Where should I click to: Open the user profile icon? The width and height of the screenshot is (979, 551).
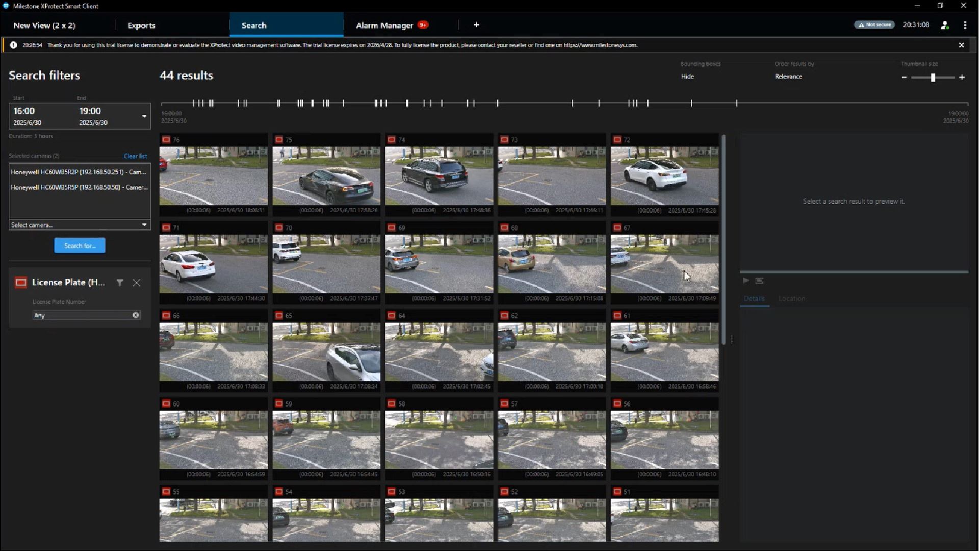[945, 25]
